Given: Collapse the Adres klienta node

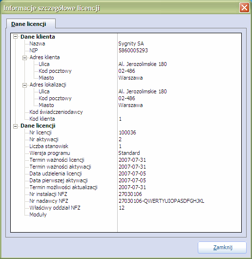Looking at the screenshot, I should coord(24,58).
